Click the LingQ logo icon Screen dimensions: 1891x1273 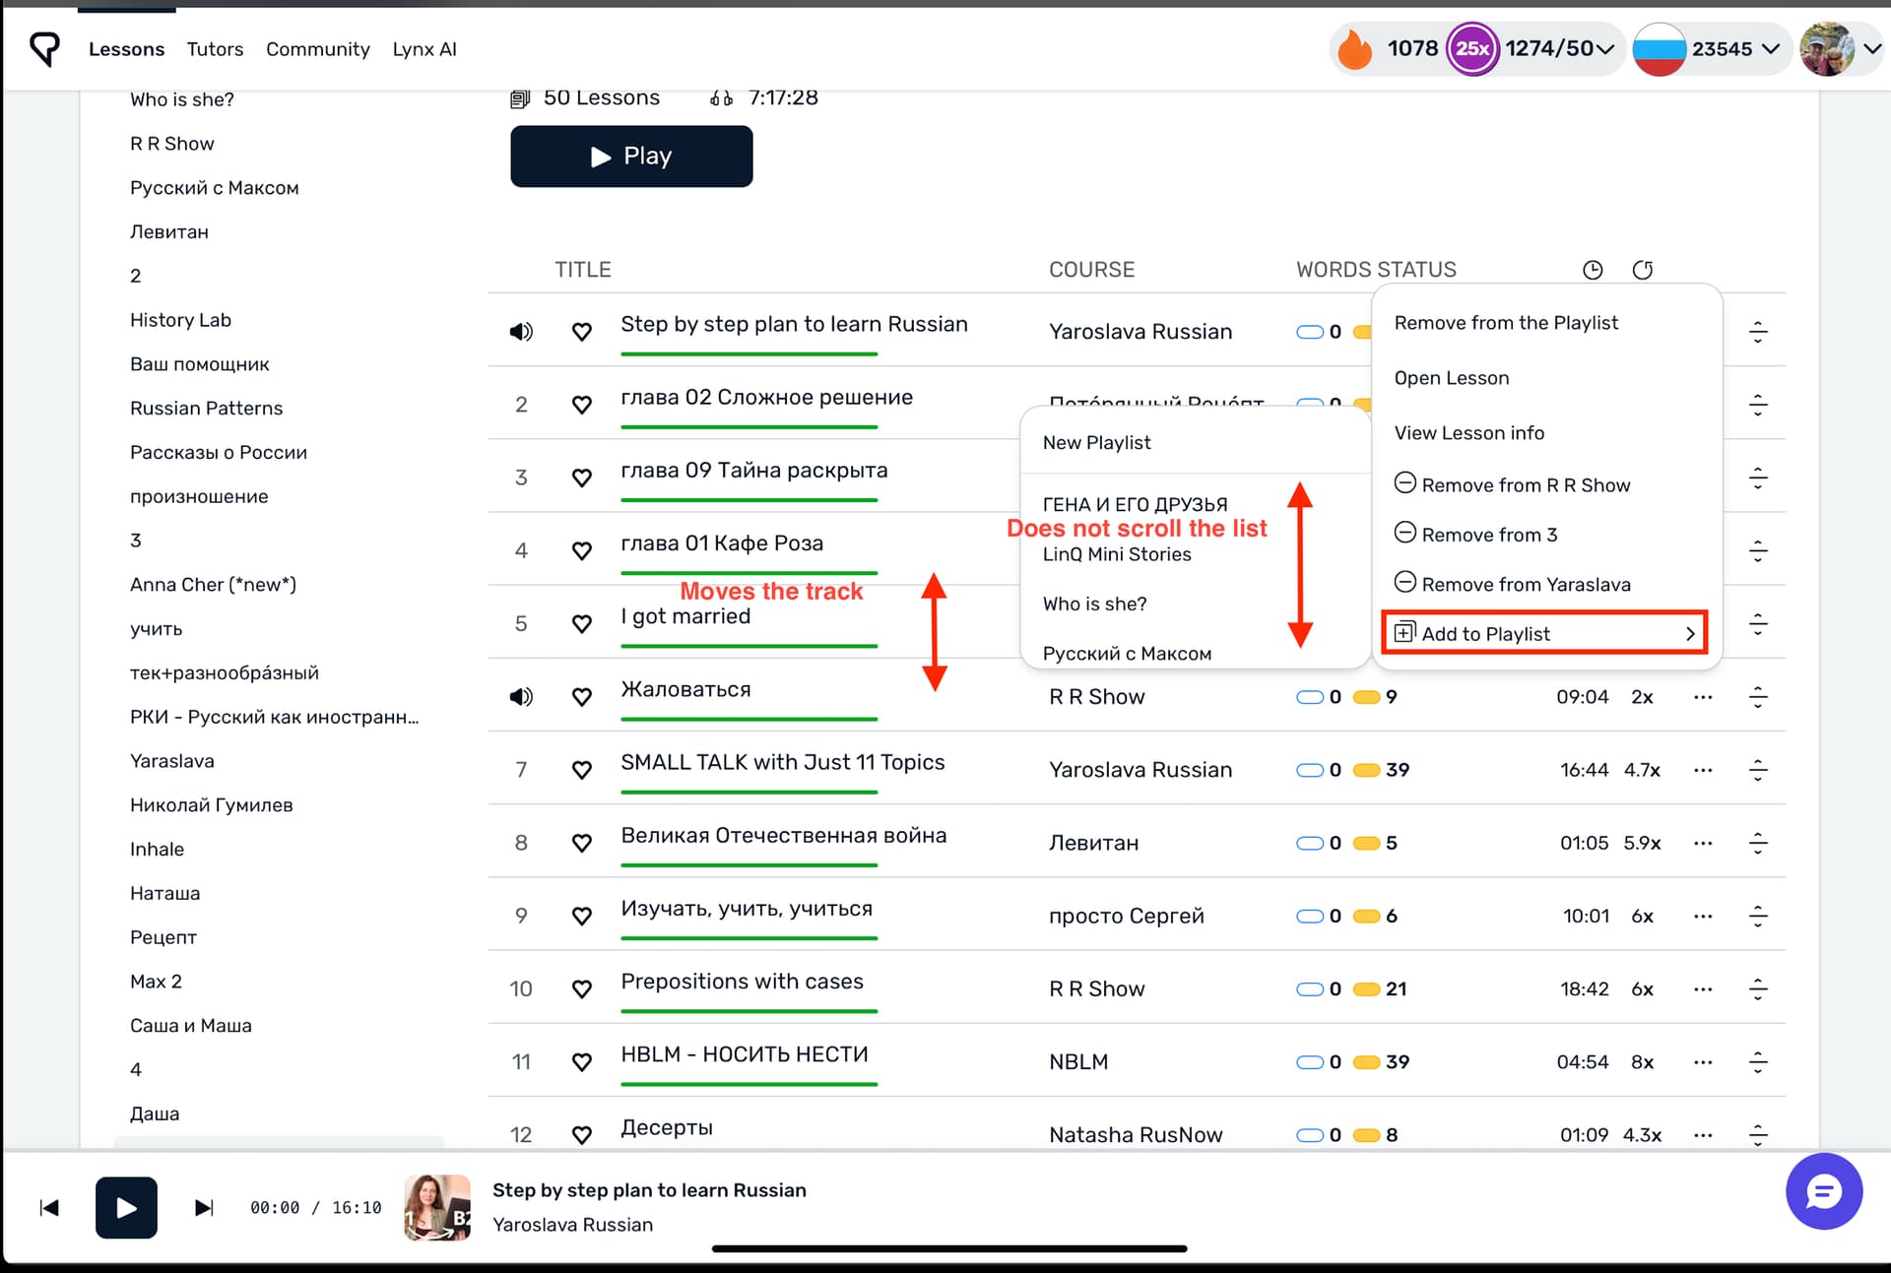click(x=44, y=48)
